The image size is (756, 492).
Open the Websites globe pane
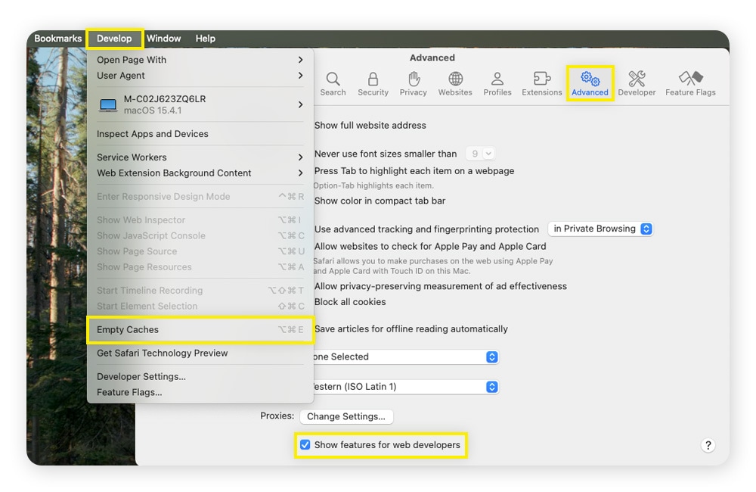pos(455,84)
